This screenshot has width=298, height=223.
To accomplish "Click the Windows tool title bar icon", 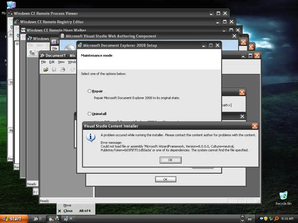I will coord(29,39).
